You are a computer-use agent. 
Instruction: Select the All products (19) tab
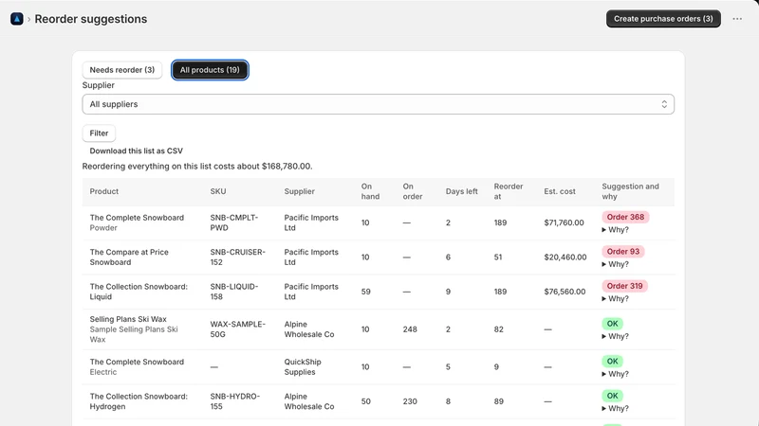[x=210, y=70]
